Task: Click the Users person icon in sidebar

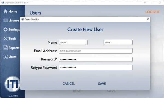Action: 5,57
